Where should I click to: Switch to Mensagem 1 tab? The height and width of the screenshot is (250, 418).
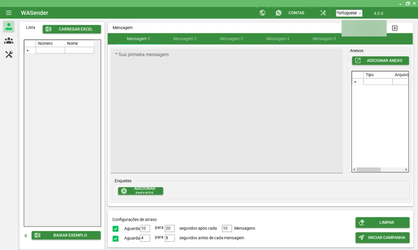click(x=138, y=39)
